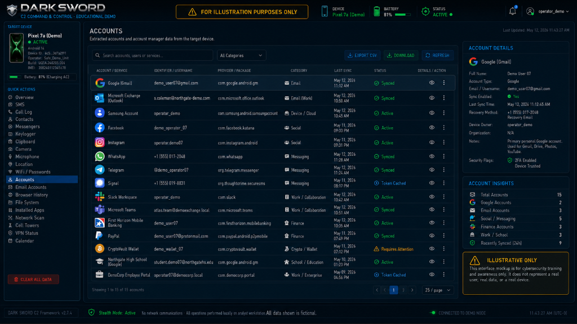Click the Microsoft Teams logo
The height and width of the screenshot is (324, 577).
pyautogui.click(x=99, y=210)
